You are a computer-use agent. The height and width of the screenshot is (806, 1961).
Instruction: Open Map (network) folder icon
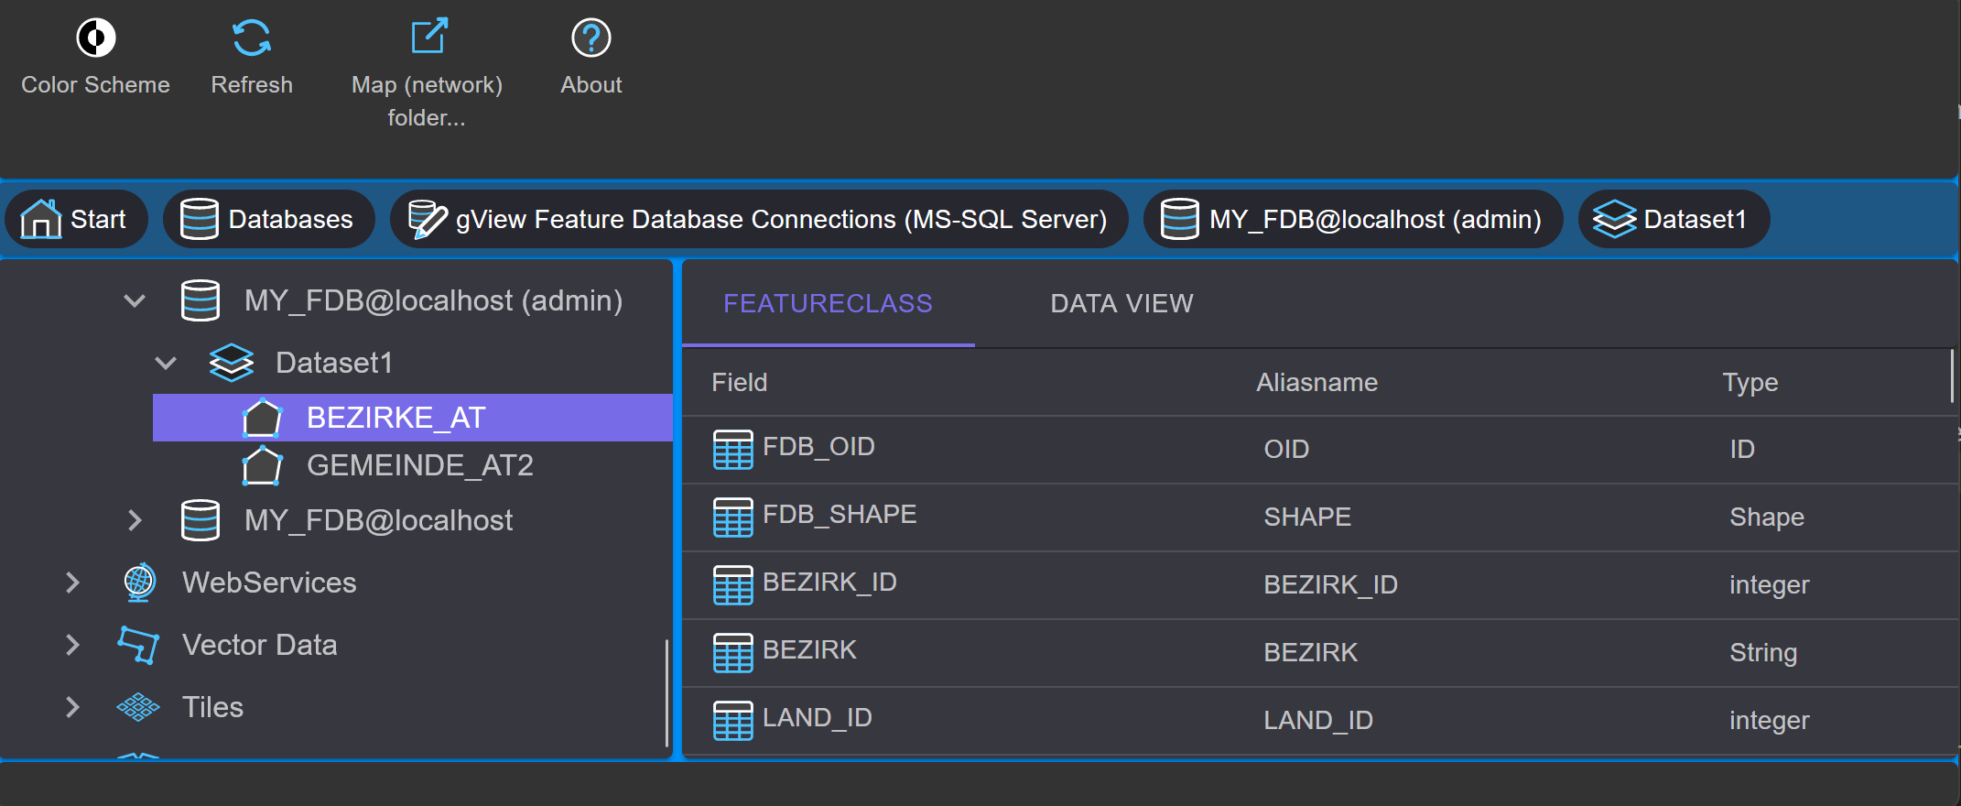pyautogui.click(x=428, y=38)
